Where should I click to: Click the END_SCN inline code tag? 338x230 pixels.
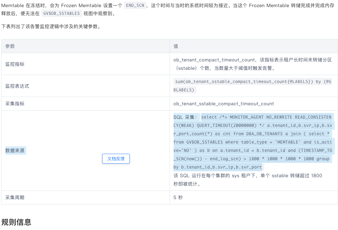135,5
